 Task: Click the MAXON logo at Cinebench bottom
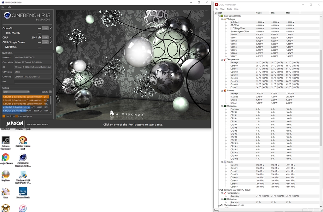point(15,124)
